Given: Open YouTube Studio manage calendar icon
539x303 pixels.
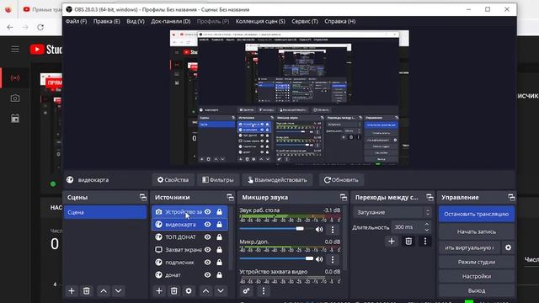Looking at the screenshot, I should click(15, 119).
